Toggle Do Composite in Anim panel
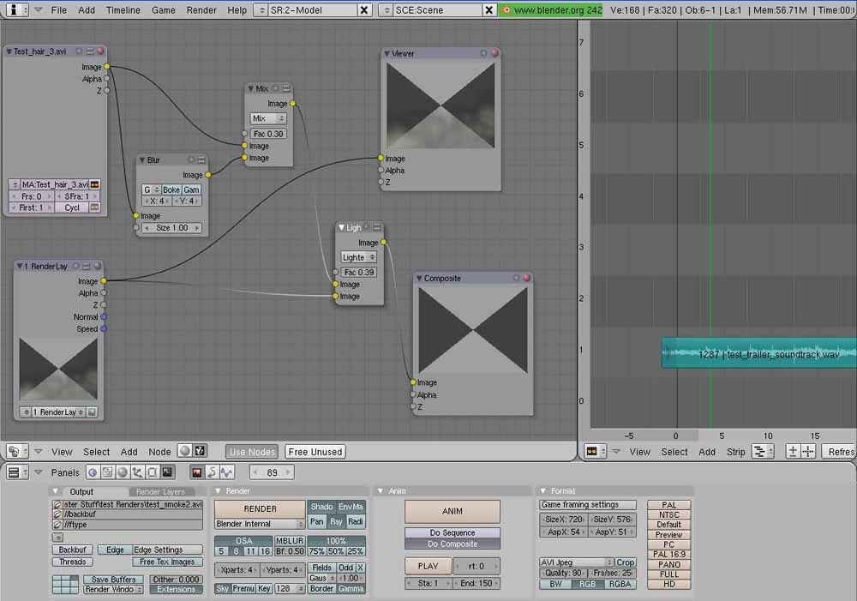Image resolution: width=857 pixels, height=601 pixels. [x=452, y=544]
